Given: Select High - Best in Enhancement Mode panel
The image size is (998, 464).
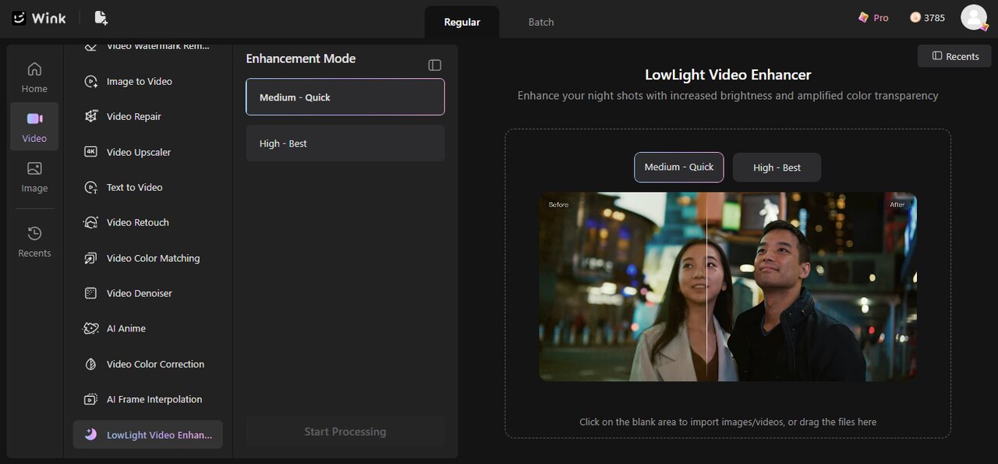Looking at the screenshot, I should pos(345,143).
